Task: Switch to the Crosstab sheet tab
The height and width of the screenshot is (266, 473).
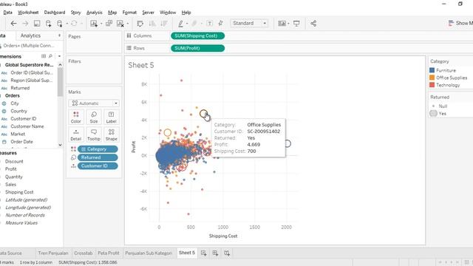Action: pos(84,253)
